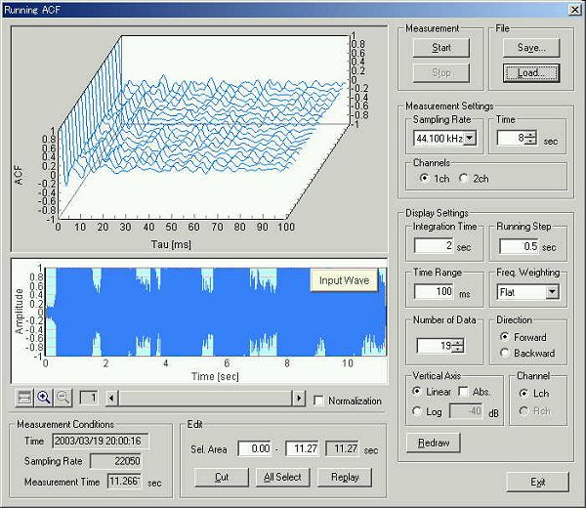Click the zoom in magnifier icon
Screen dimensions: 586x508
pyautogui.click(x=44, y=398)
